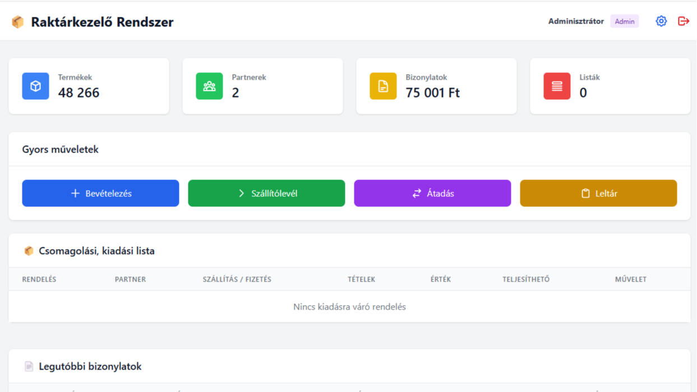Click the red logout icon
The image size is (697, 392).
pos(683,21)
